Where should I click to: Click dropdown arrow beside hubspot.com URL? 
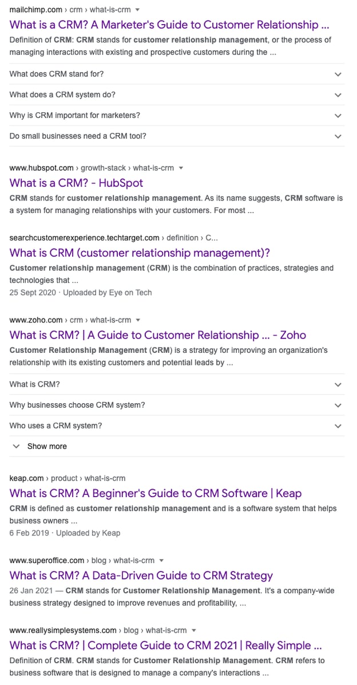(x=181, y=168)
